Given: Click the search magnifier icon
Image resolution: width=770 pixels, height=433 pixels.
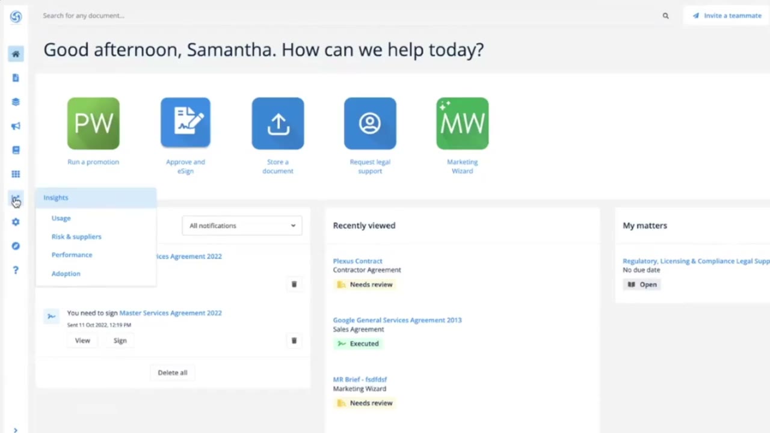Looking at the screenshot, I should coord(665,16).
